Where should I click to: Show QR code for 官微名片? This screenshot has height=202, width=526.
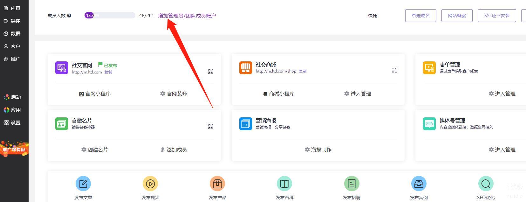(x=211, y=126)
